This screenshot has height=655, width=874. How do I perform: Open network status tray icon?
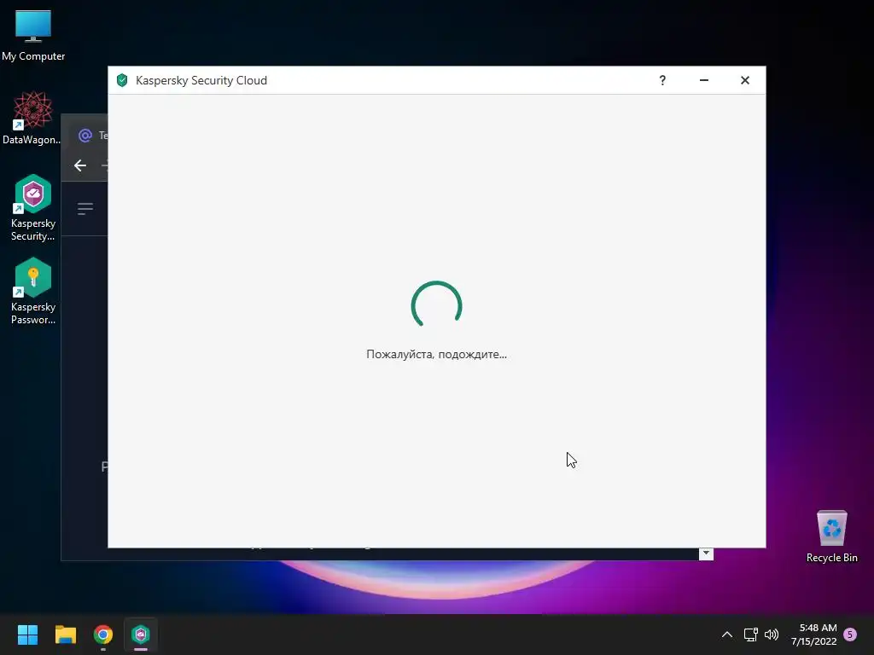point(750,635)
